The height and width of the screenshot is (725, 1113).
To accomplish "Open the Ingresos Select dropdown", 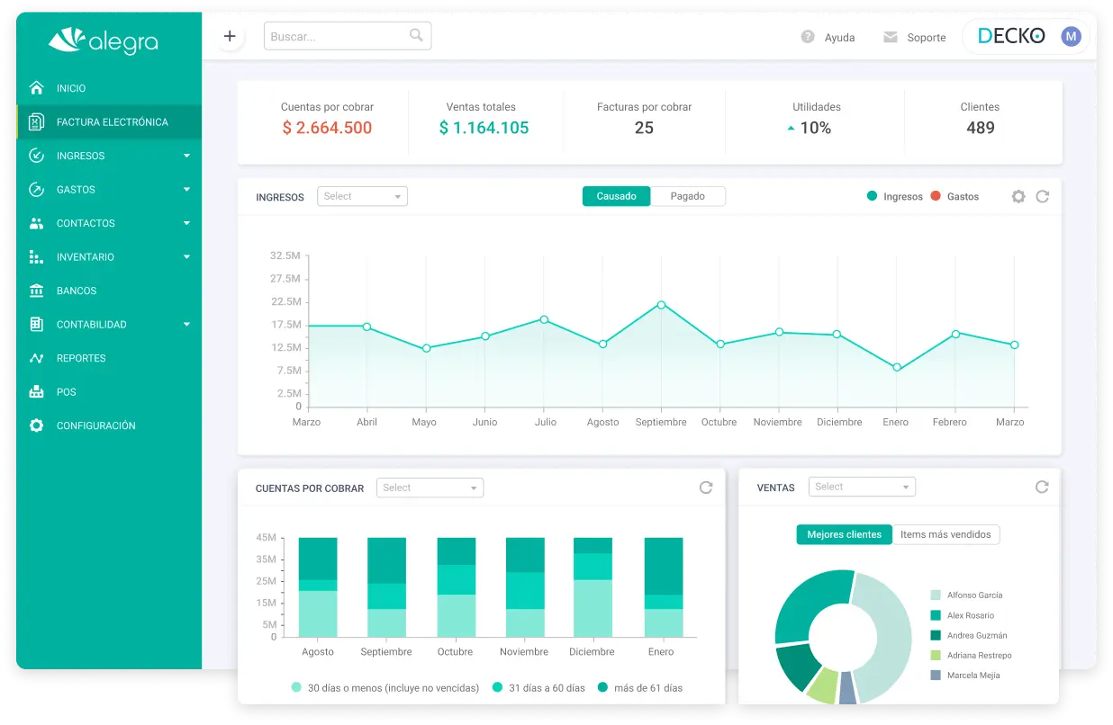I will pos(362,196).
